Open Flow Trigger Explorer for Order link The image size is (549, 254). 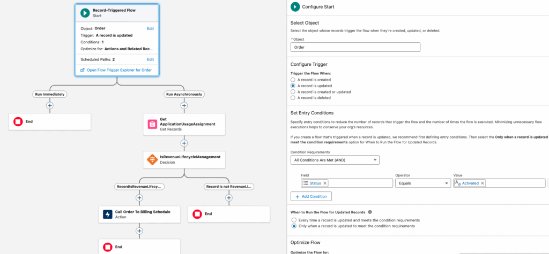(115, 70)
